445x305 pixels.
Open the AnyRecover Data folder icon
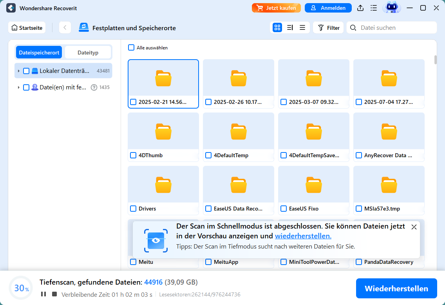[389, 131]
